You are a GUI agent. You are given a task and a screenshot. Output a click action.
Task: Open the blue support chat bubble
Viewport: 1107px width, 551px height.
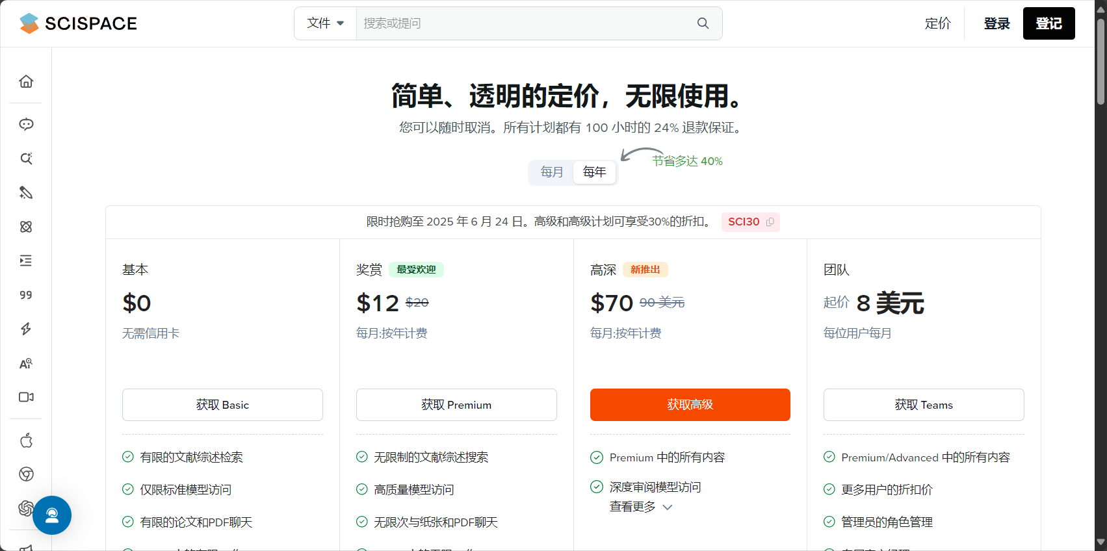coord(52,515)
